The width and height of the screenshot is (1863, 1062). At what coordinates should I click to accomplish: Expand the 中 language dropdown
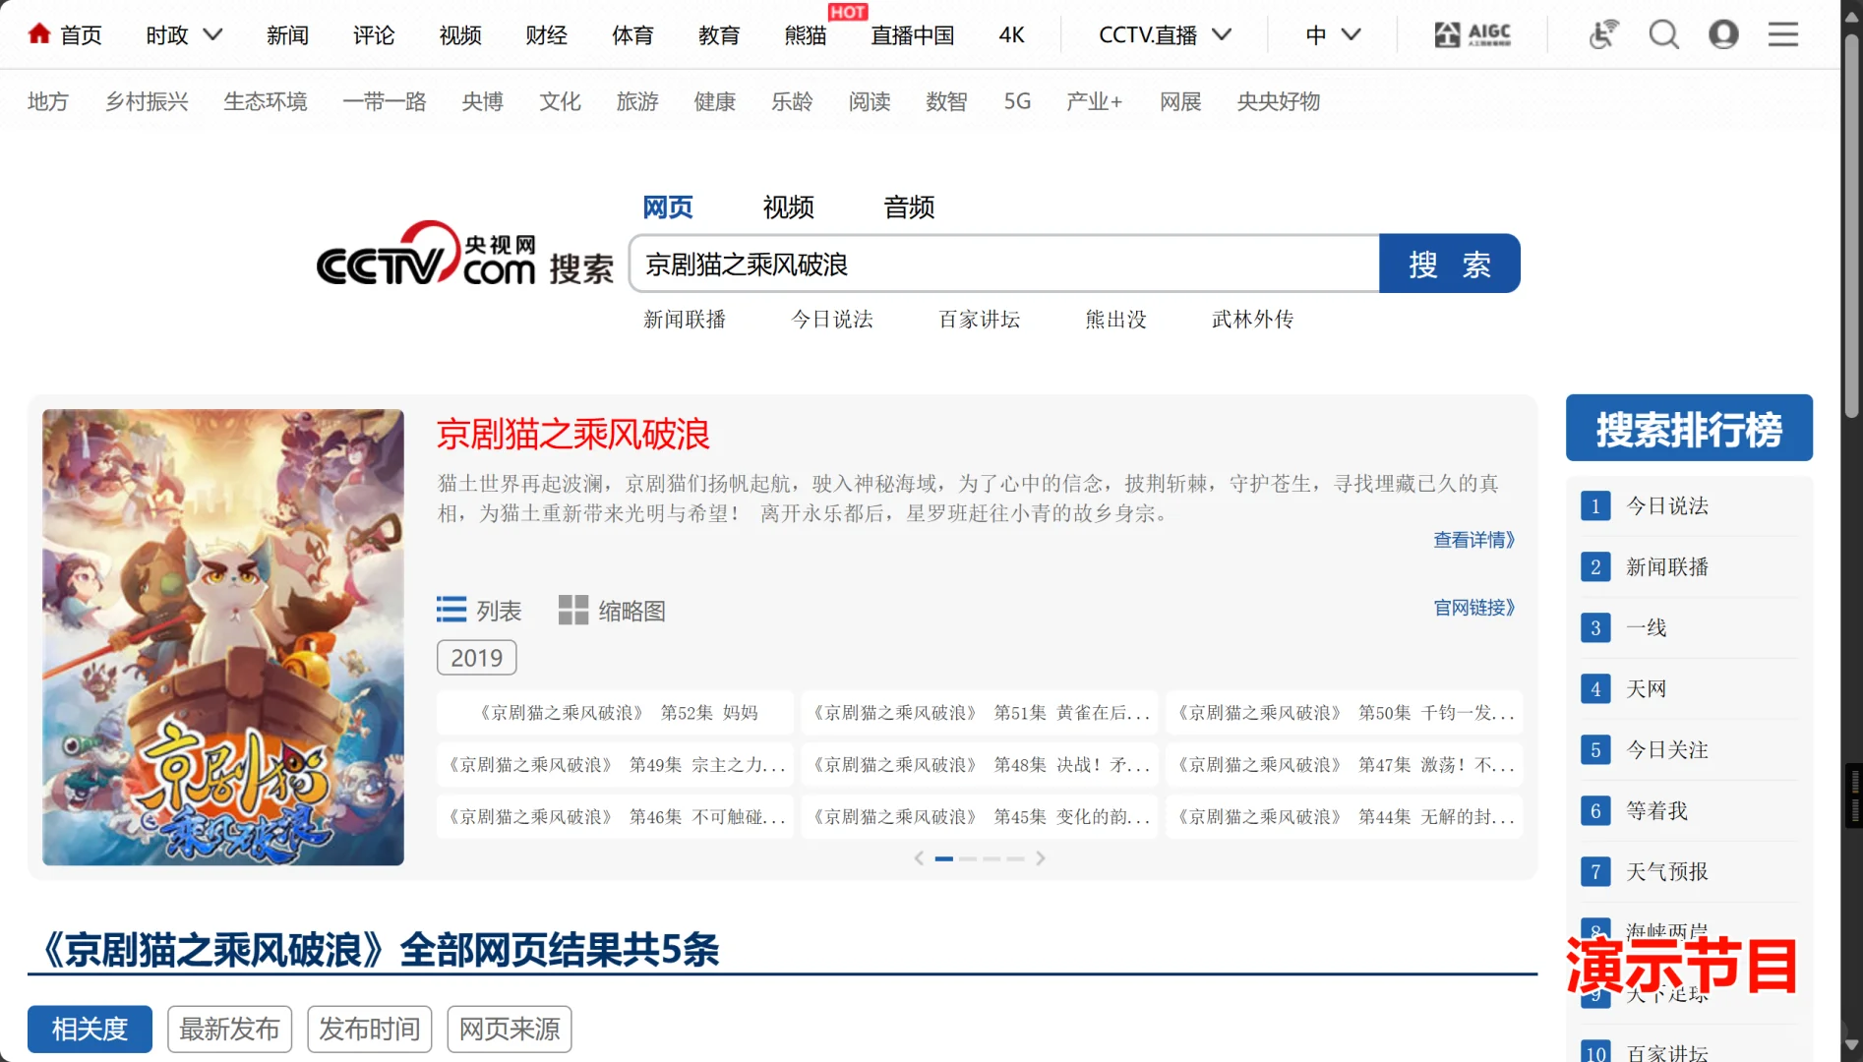click(1330, 34)
